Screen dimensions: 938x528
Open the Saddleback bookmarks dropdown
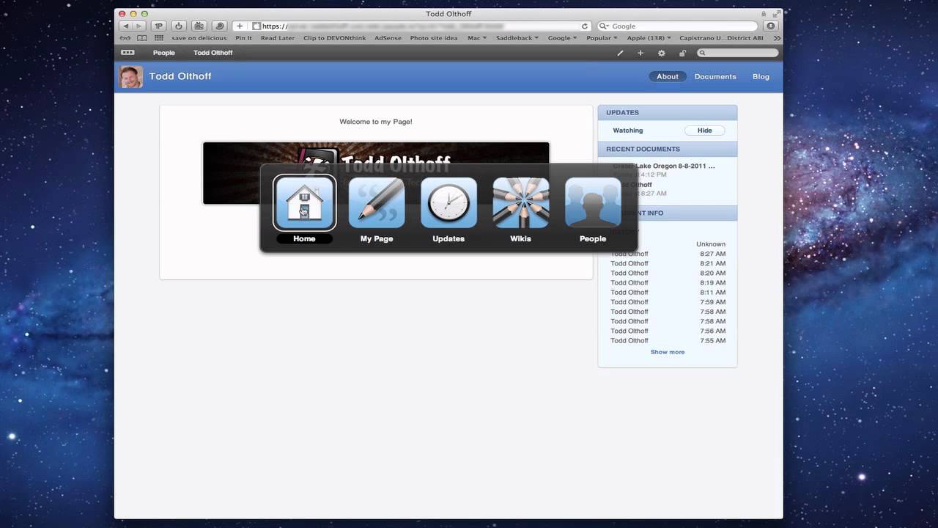517,38
